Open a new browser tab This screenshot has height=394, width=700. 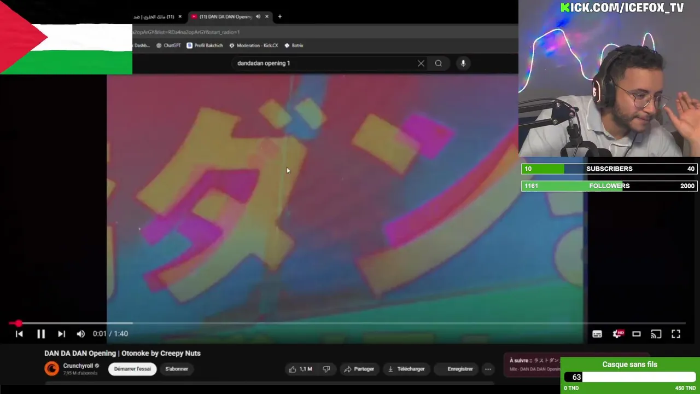coord(279,16)
